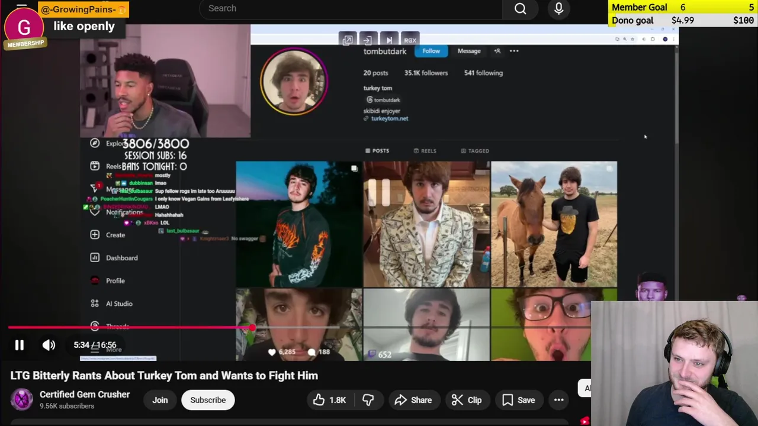Subscribe to Certified Gem Crusher
This screenshot has height=426, width=758.
point(208,400)
